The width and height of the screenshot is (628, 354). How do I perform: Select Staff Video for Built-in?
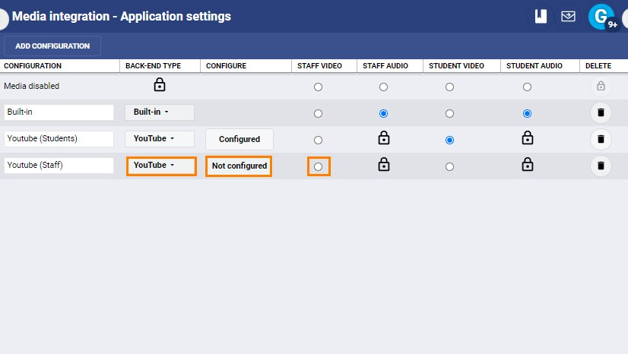click(x=318, y=114)
